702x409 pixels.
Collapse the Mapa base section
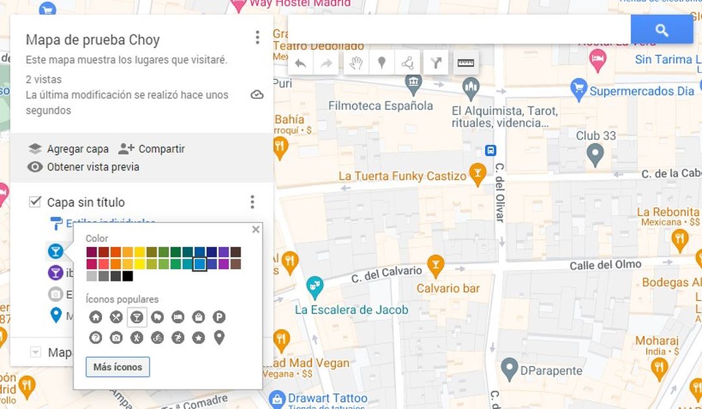click(36, 352)
